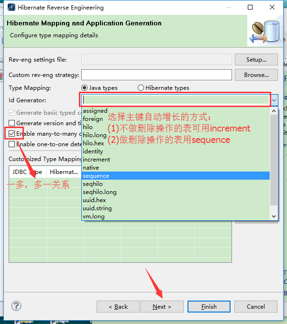
Task: Click the Custom rev-eng strategy field
Action: click(156, 75)
